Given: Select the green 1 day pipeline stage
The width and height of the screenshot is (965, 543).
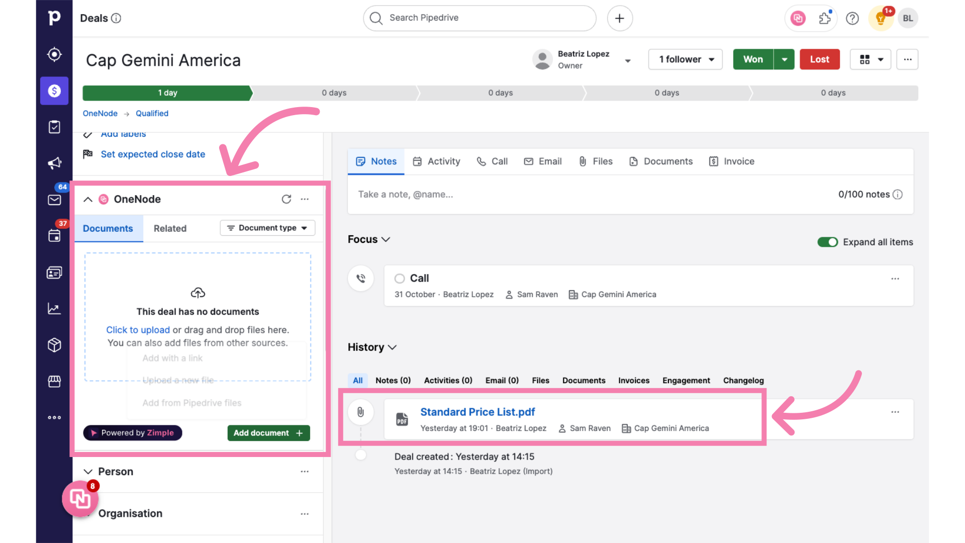Looking at the screenshot, I should click(167, 93).
